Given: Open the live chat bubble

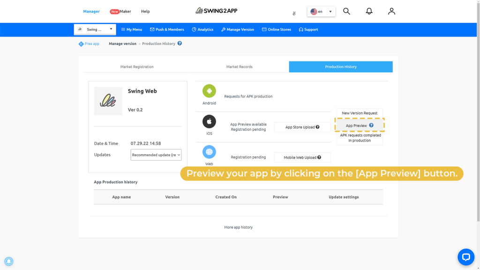Looking at the screenshot, I should [x=466, y=257].
